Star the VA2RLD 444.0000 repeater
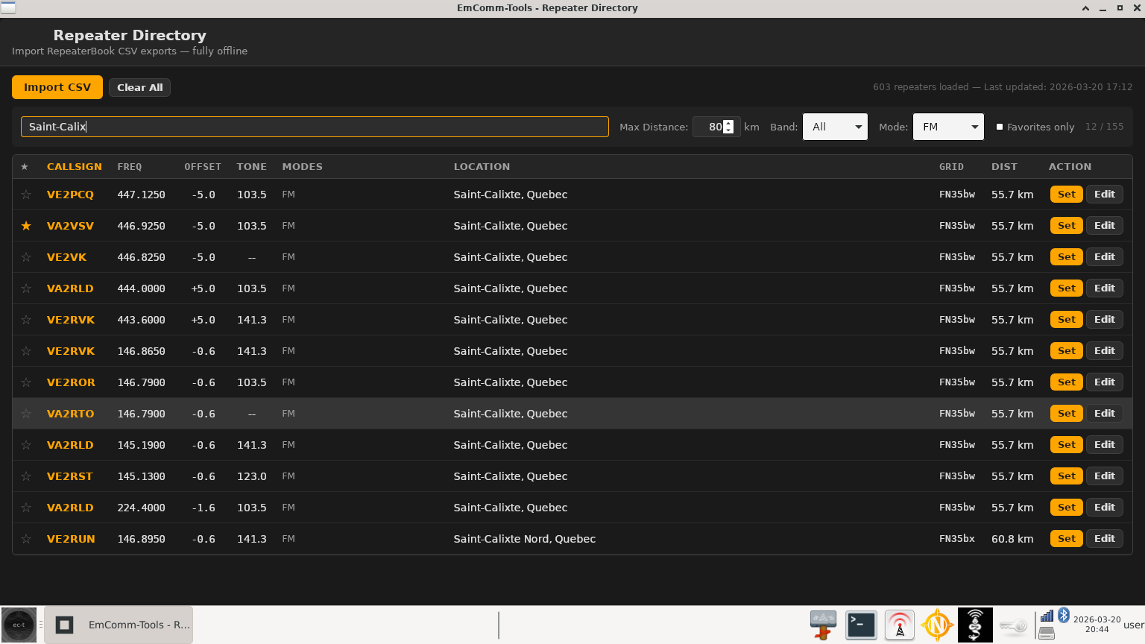Viewport: 1145px width, 644px height. [x=26, y=288]
